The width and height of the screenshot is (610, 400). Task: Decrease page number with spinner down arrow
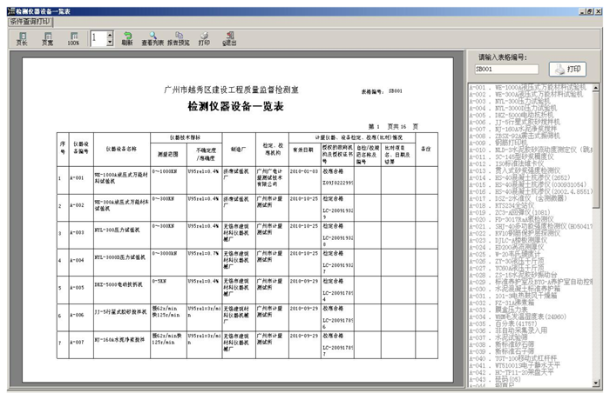pos(109,42)
